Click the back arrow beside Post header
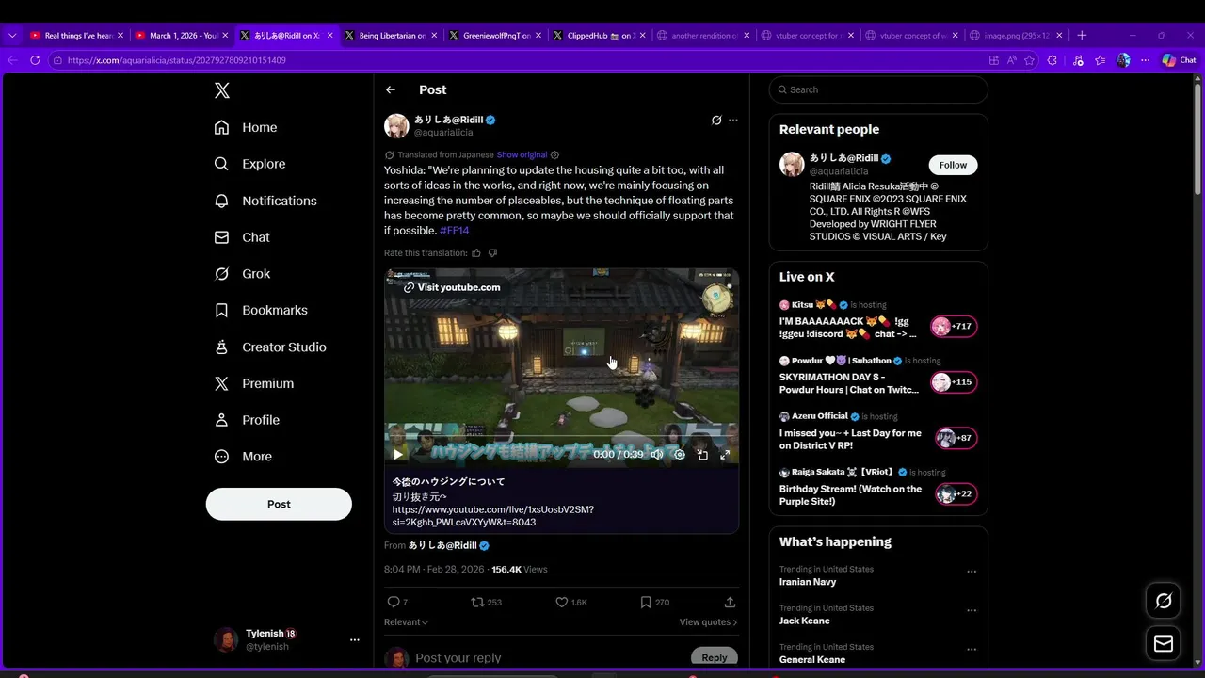The width and height of the screenshot is (1205, 678). [x=391, y=89]
